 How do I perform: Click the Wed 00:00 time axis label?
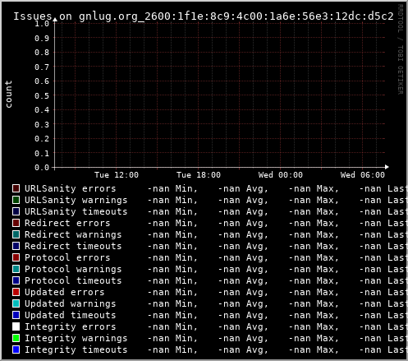[x=281, y=175]
